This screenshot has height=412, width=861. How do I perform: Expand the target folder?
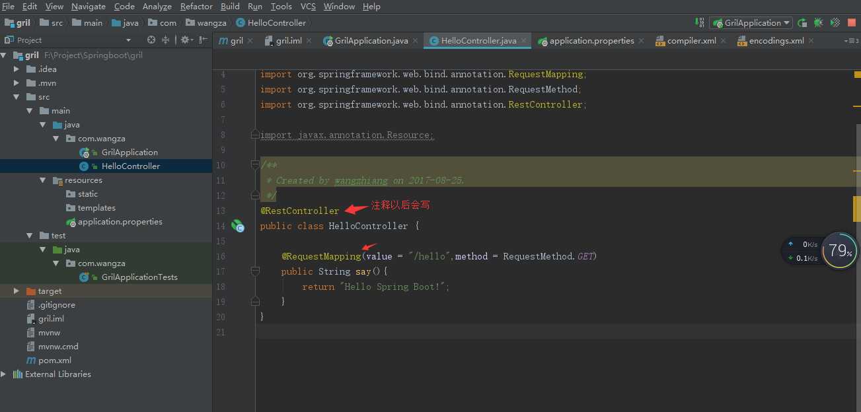[x=17, y=291]
